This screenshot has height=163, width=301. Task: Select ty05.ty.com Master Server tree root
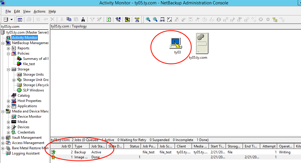[x=27, y=32]
